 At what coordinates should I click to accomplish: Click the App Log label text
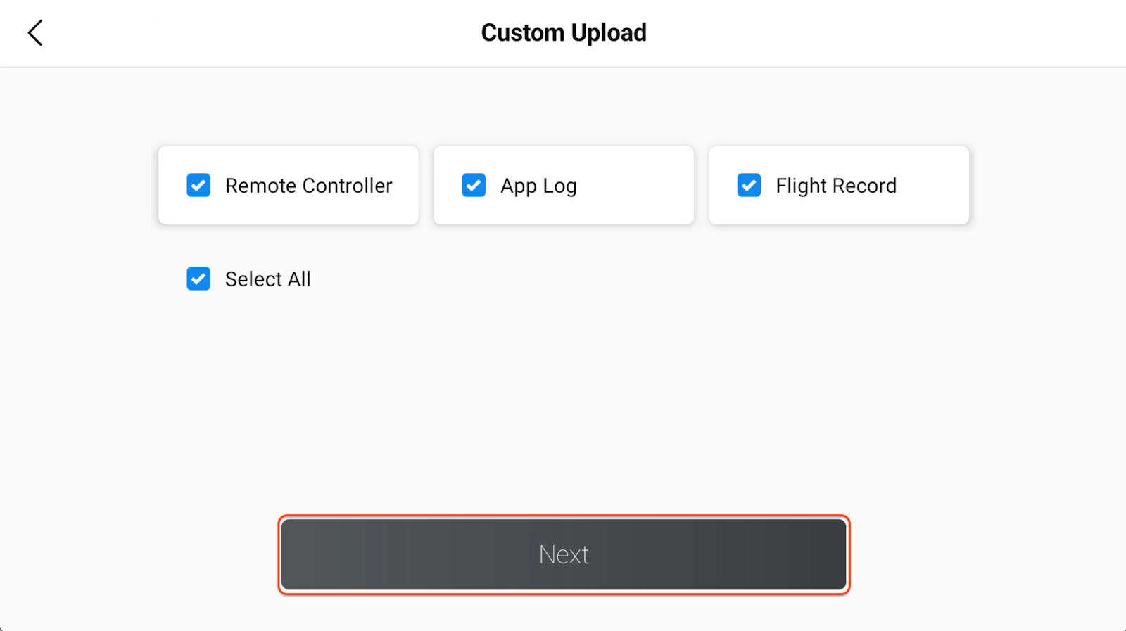538,186
